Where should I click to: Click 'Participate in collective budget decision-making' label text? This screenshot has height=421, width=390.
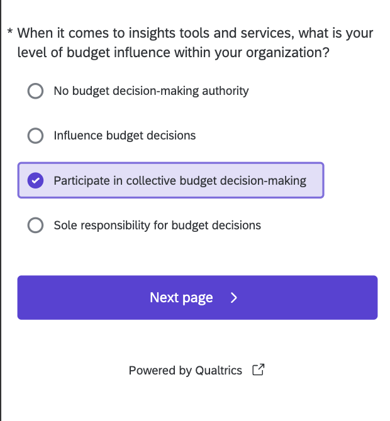[180, 181]
